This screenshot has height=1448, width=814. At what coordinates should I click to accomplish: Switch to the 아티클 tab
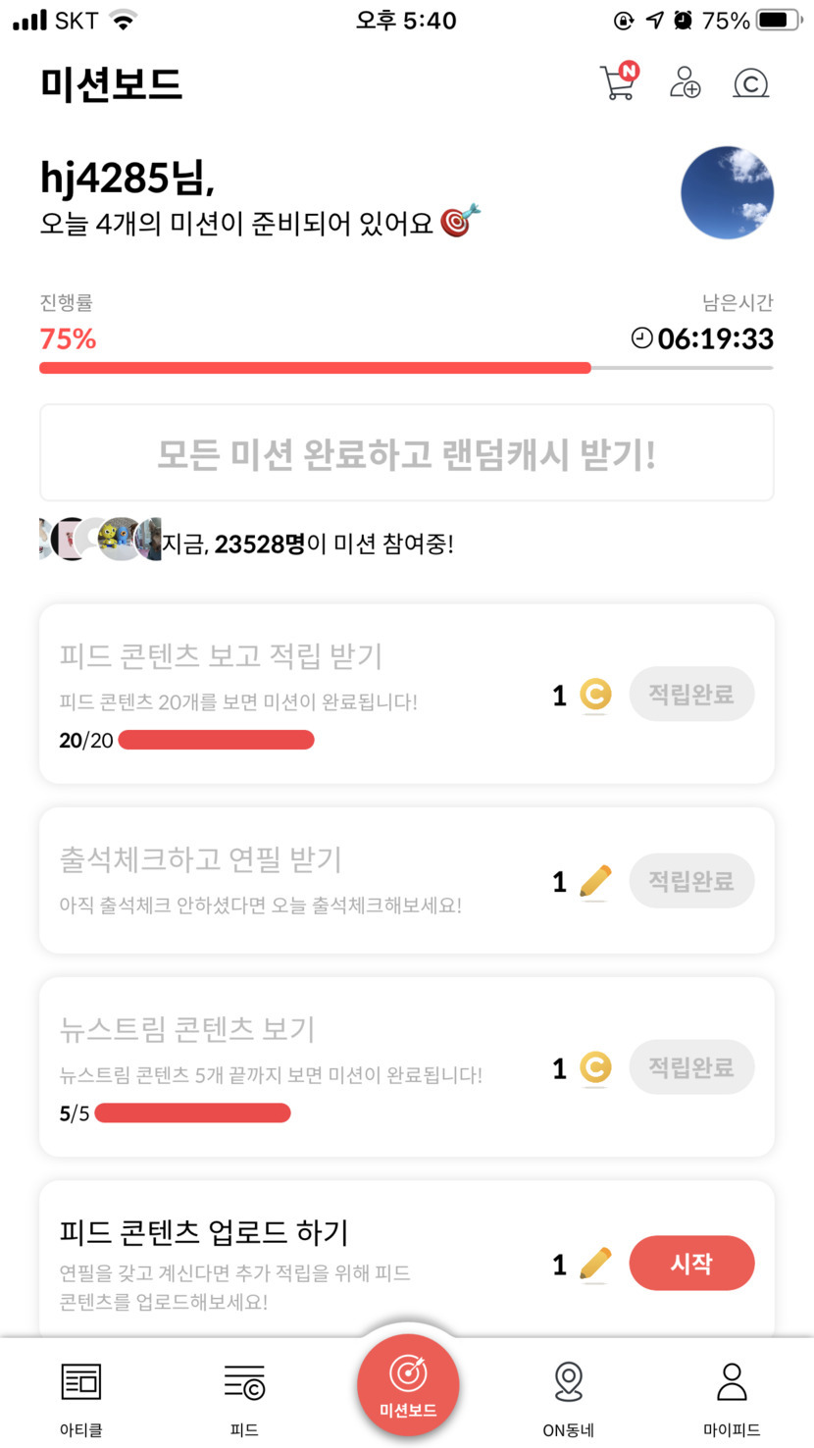81,1397
